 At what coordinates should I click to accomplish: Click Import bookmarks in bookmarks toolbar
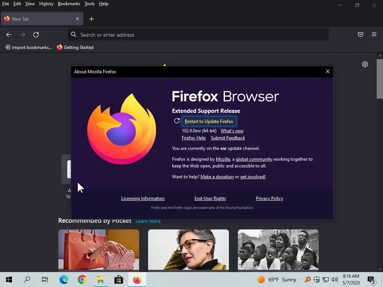pyautogui.click(x=28, y=47)
